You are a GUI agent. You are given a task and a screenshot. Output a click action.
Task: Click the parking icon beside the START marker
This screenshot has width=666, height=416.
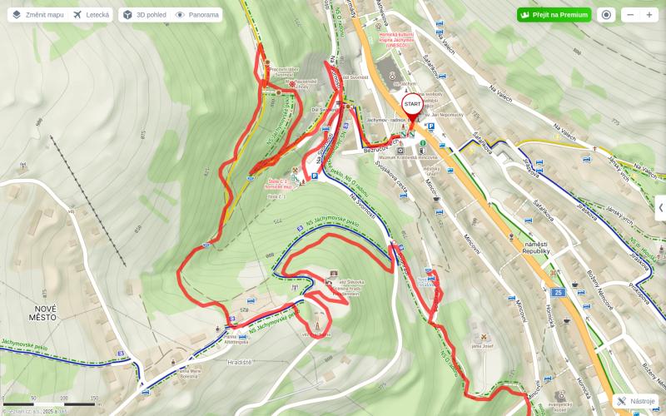pyautogui.click(x=430, y=126)
